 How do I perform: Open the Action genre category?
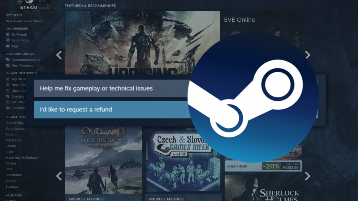(10, 134)
